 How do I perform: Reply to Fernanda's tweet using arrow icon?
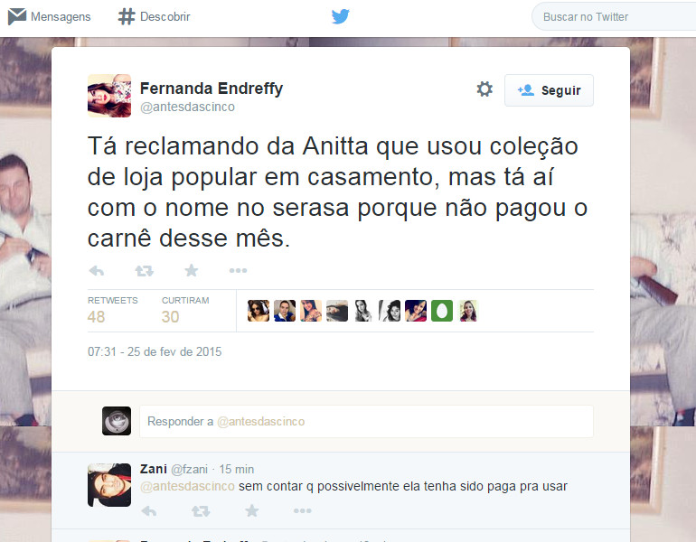[x=97, y=270]
